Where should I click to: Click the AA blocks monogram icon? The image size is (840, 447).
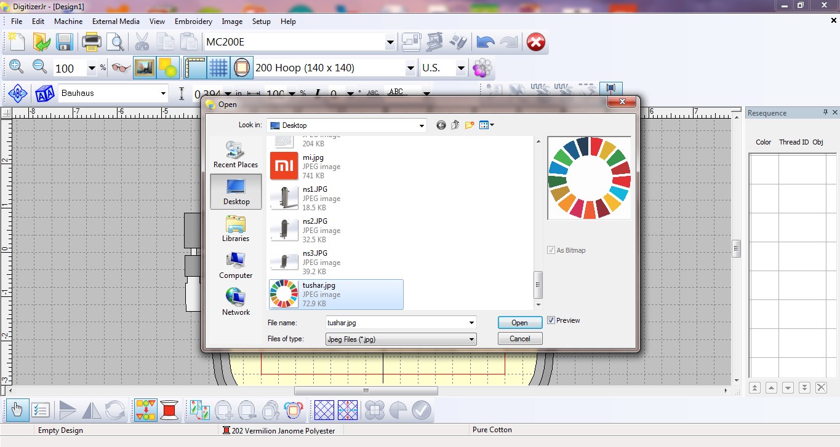point(44,93)
